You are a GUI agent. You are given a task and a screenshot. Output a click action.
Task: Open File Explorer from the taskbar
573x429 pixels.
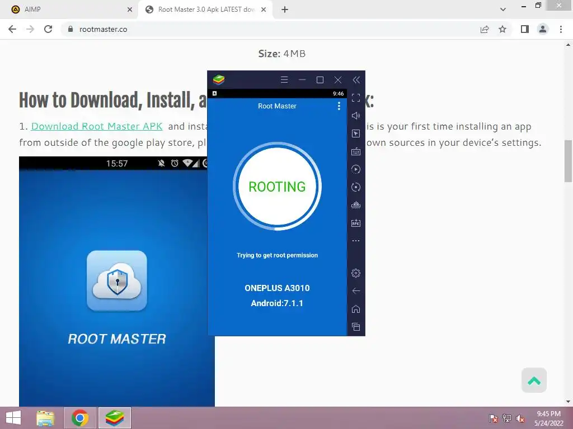[45, 418]
